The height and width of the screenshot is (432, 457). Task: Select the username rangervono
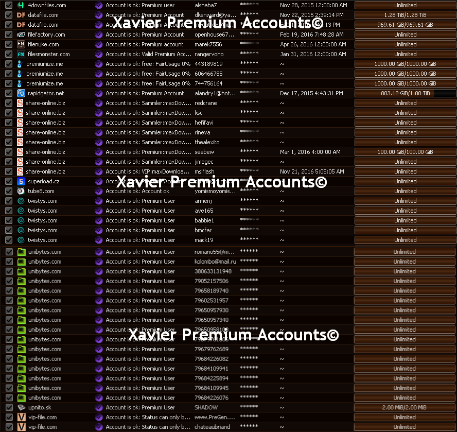pyautogui.click(x=209, y=54)
